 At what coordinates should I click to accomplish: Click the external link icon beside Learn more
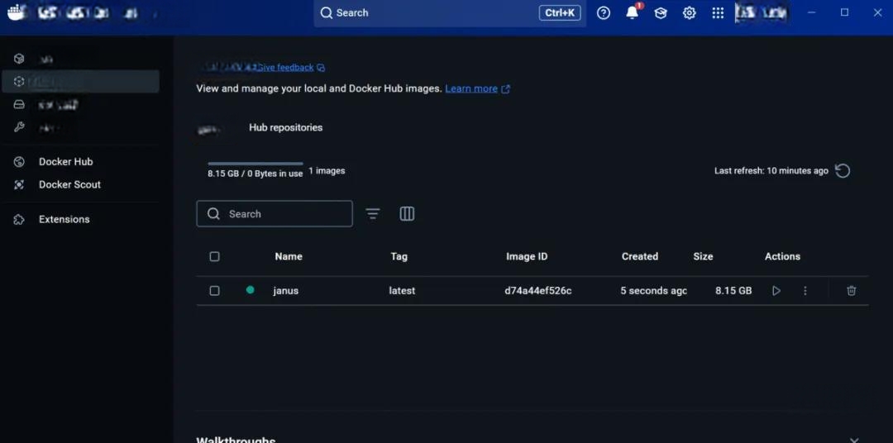505,88
